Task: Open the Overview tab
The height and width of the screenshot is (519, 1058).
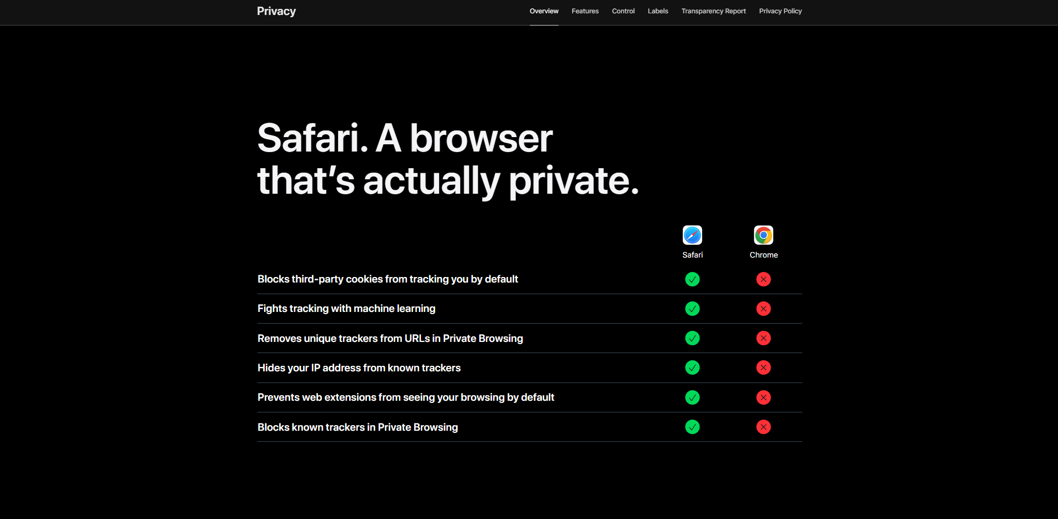Action: pyautogui.click(x=544, y=11)
